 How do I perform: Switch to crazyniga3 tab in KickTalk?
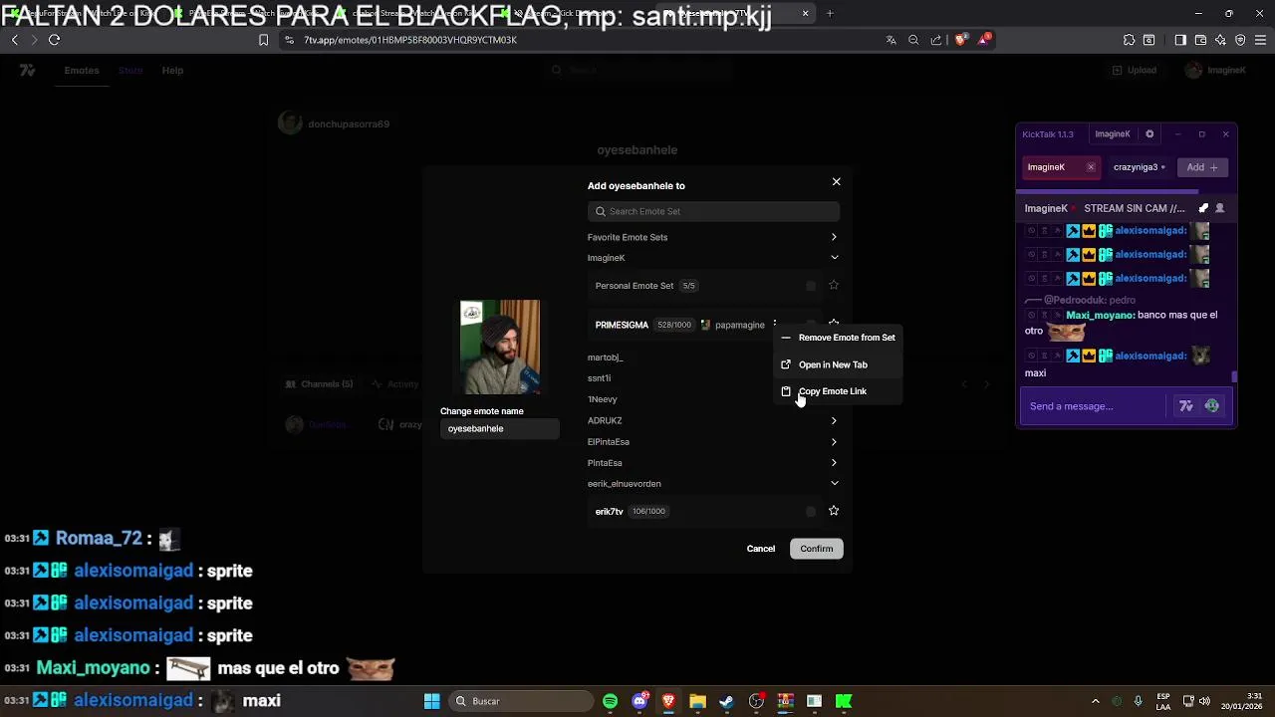(x=1140, y=167)
